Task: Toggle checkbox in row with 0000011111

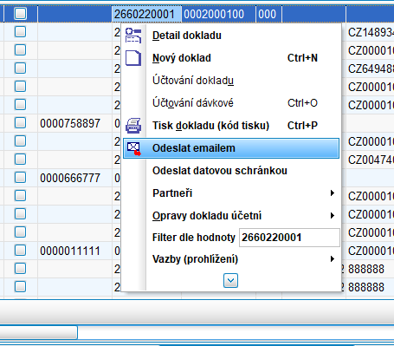Action: pyautogui.click(x=20, y=251)
